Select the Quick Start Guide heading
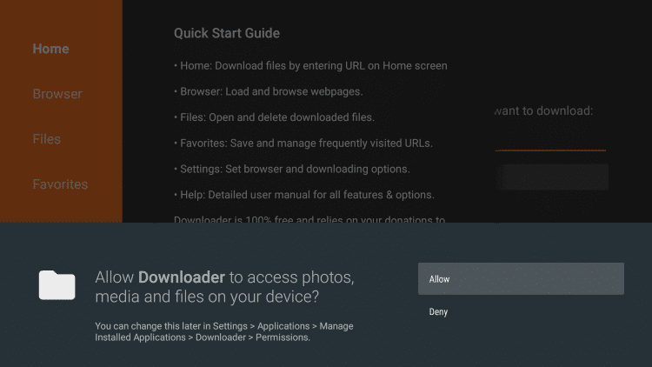This screenshot has height=367, width=652. pos(227,33)
